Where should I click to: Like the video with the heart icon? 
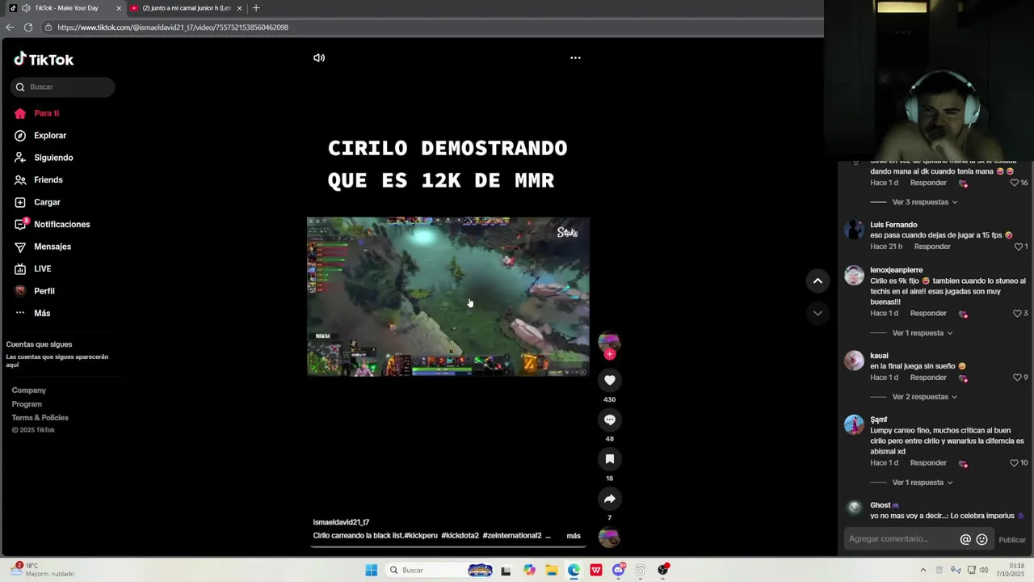(610, 380)
